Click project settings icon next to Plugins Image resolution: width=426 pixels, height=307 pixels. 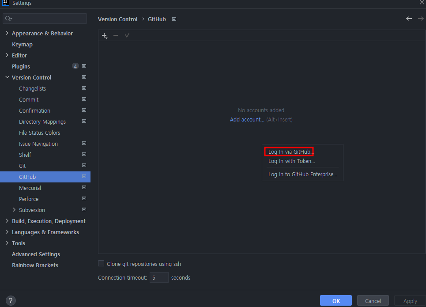pos(84,66)
